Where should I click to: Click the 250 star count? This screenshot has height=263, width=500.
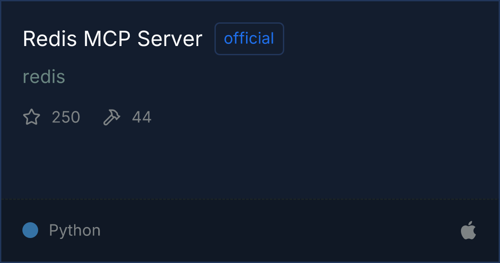tap(66, 117)
